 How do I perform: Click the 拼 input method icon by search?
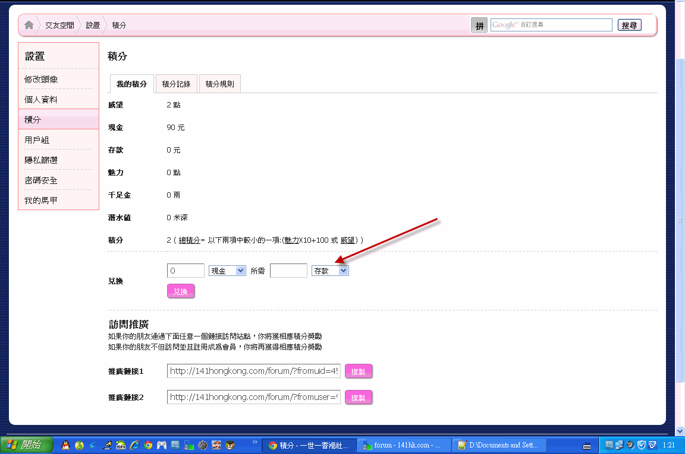[x=479, y=26]
